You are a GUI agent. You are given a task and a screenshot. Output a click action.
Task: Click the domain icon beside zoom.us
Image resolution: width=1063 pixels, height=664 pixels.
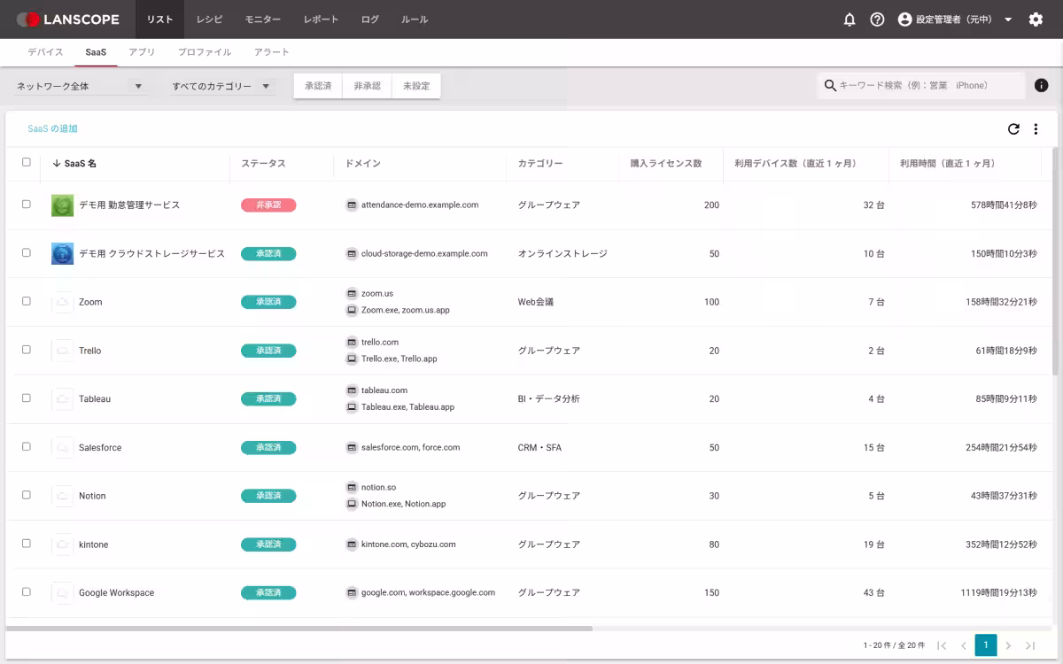[352, 293]
